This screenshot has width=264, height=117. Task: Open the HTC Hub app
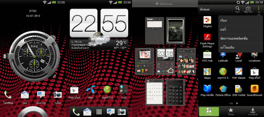point(207,57)
